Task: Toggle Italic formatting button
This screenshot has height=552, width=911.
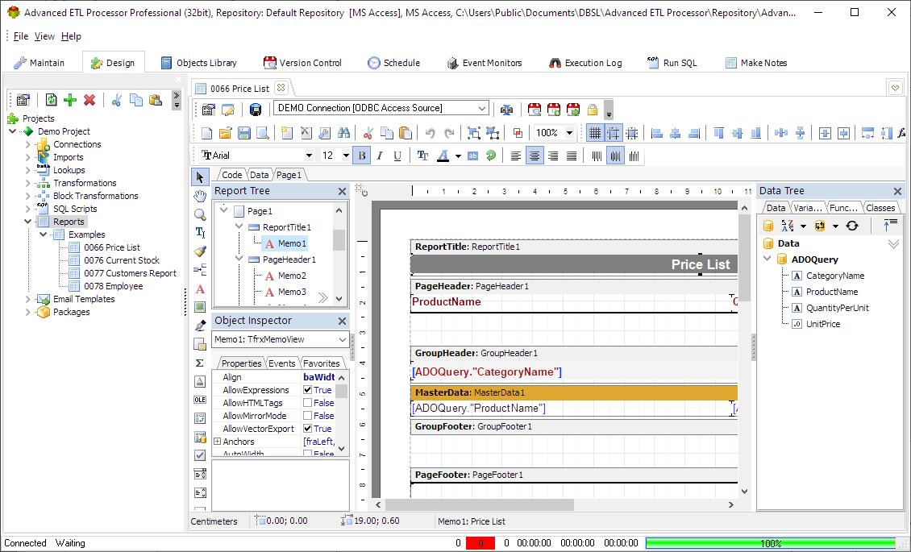Action: click(380, 156)
